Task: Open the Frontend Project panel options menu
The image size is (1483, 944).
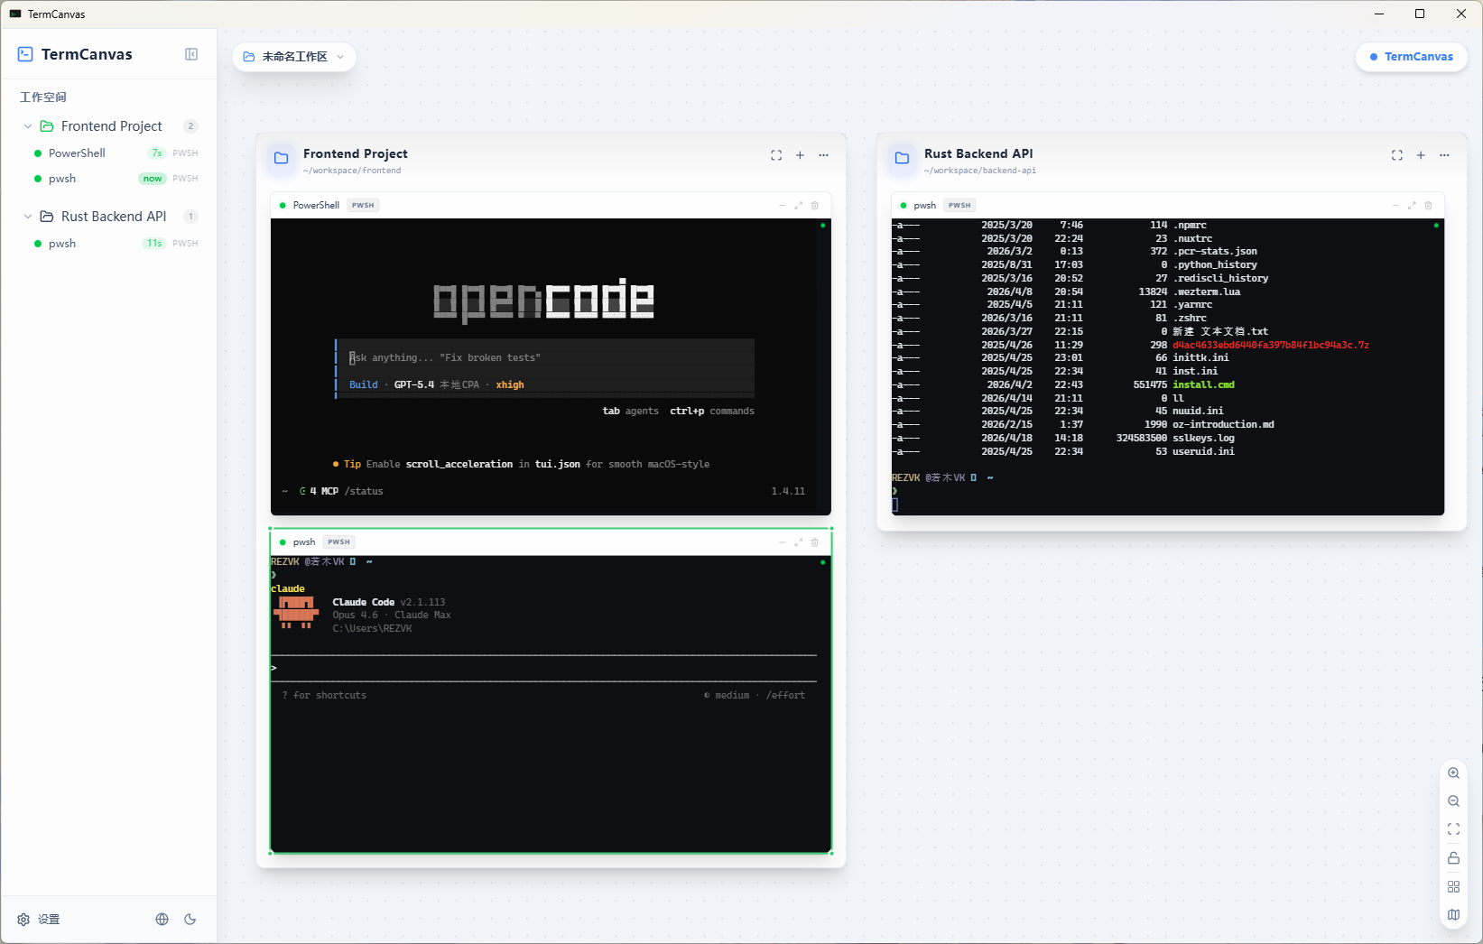Action: tap(823, 154)
